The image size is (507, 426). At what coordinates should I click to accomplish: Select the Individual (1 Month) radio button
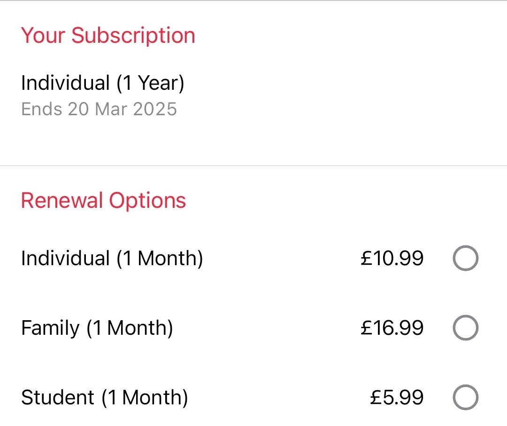pyautogui.click(x=465, y=259)
